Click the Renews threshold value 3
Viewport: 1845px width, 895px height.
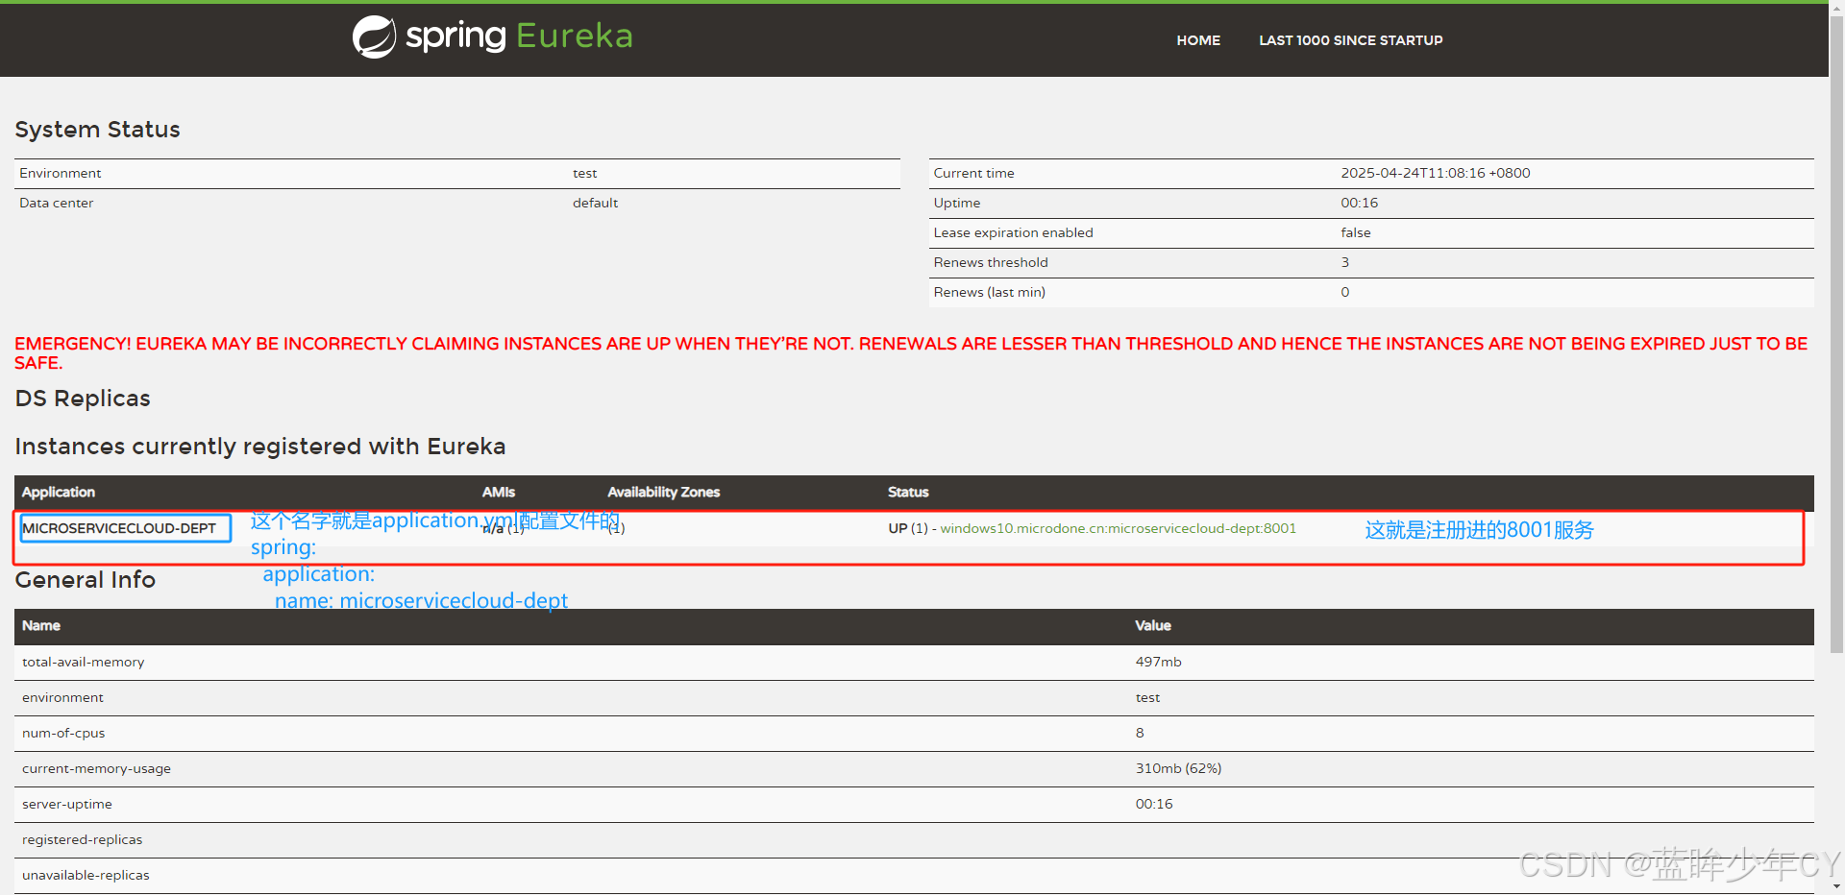[x=1343, y=262]
